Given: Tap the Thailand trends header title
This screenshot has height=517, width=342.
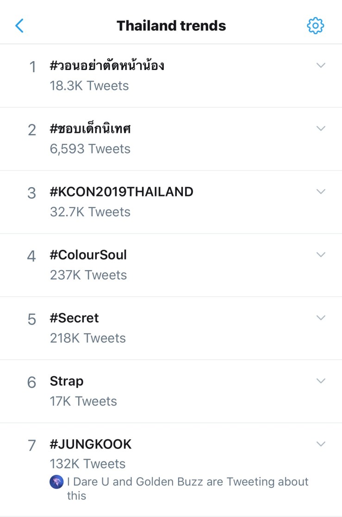Looking at the screenshot, I should 171,25.
